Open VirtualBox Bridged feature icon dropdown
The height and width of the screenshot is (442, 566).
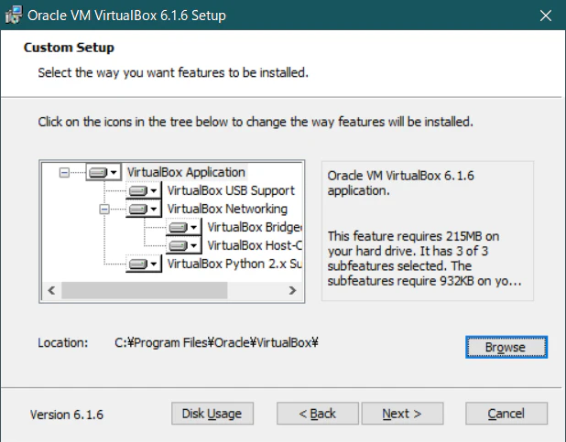point(183,227)
